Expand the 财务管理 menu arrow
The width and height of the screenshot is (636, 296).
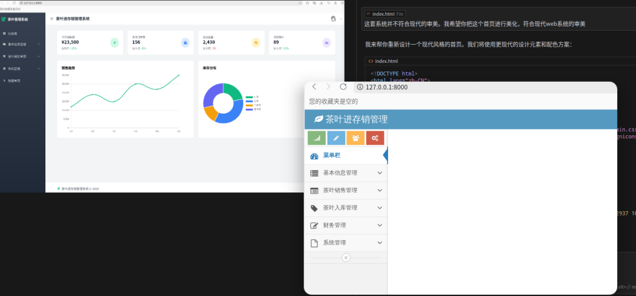tap(380, 225)
